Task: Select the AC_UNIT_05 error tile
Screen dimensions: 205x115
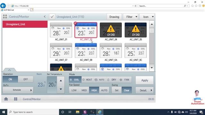Action: pyautogui.click(x=135, y=30)
